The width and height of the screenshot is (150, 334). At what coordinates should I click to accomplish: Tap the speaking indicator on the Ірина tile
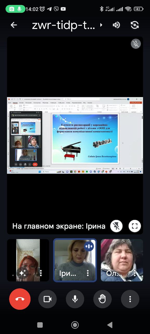pyautogui.click(x=89, y=247)
